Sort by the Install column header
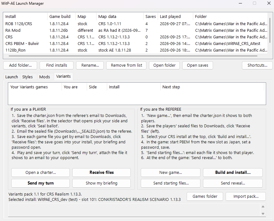The width and height of the screenshot is (274, 221). point(25,17)
